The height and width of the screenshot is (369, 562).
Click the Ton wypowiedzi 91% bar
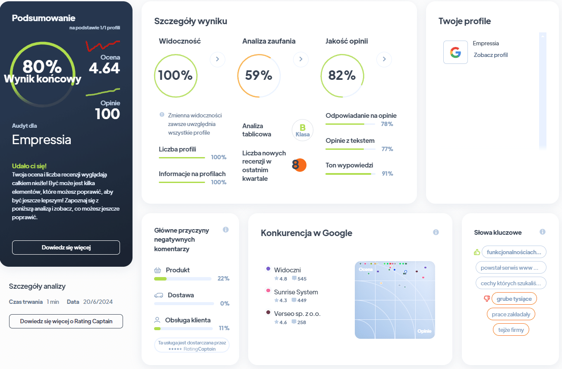pyautogui.click(x=350, y=174)
